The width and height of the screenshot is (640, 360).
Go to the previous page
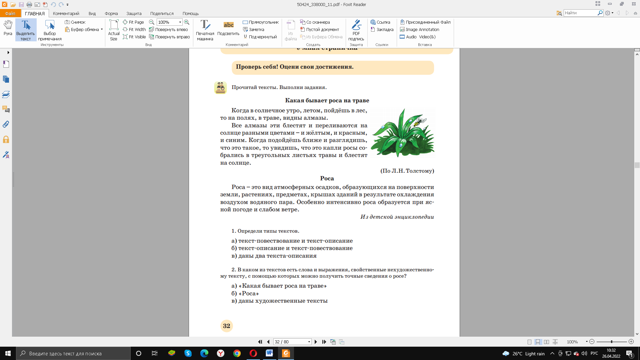click(x=268, y=342)
